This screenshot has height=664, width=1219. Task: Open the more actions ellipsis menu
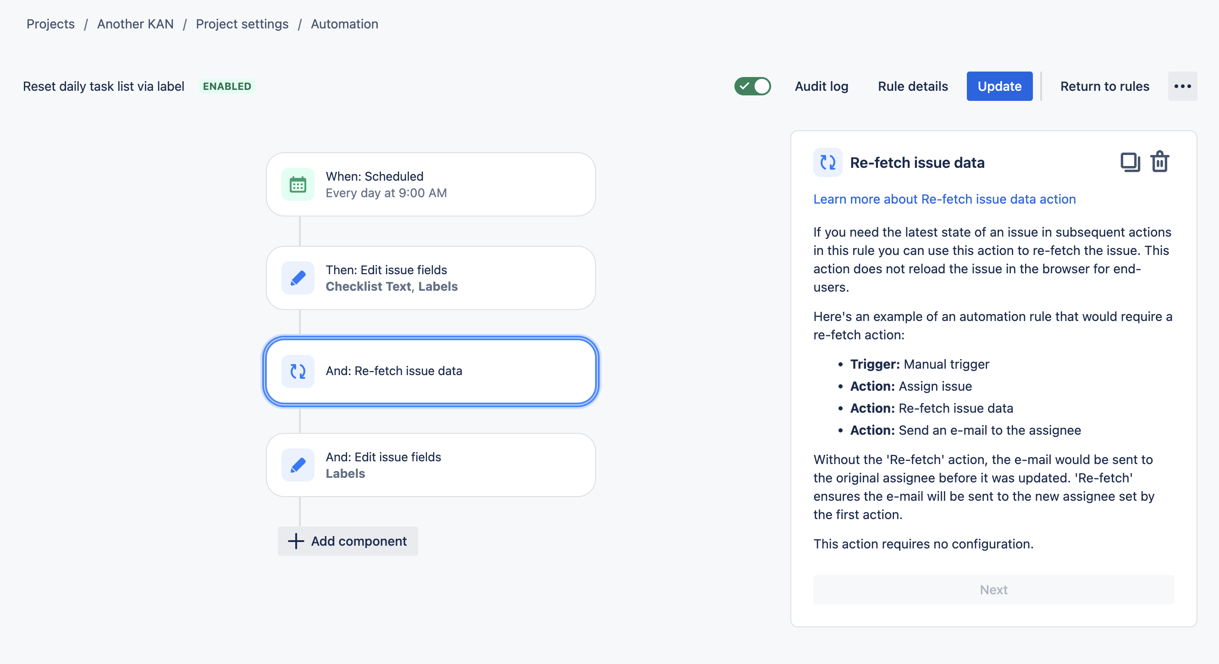tap(1182, 86)
